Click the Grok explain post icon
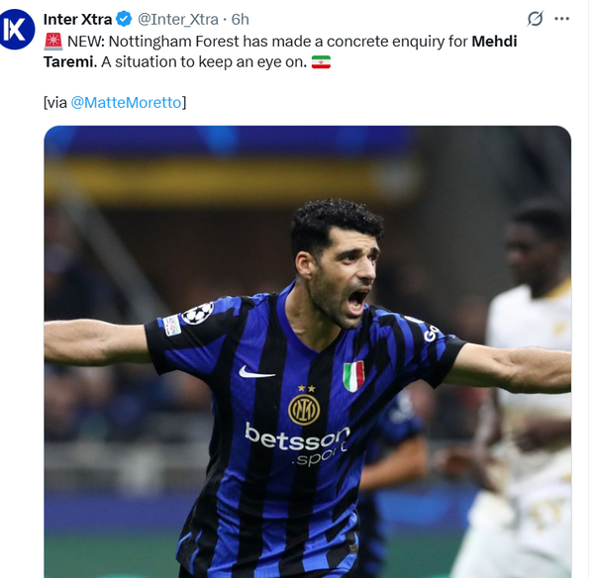 tap(535, 19)
